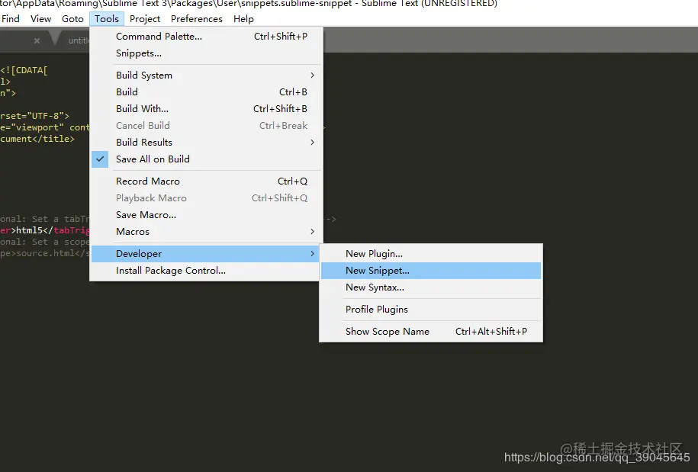The width and height of the screenshot is (698, 472).
Task: Close the snippet file tab
Action: click(x=37, y=40)
